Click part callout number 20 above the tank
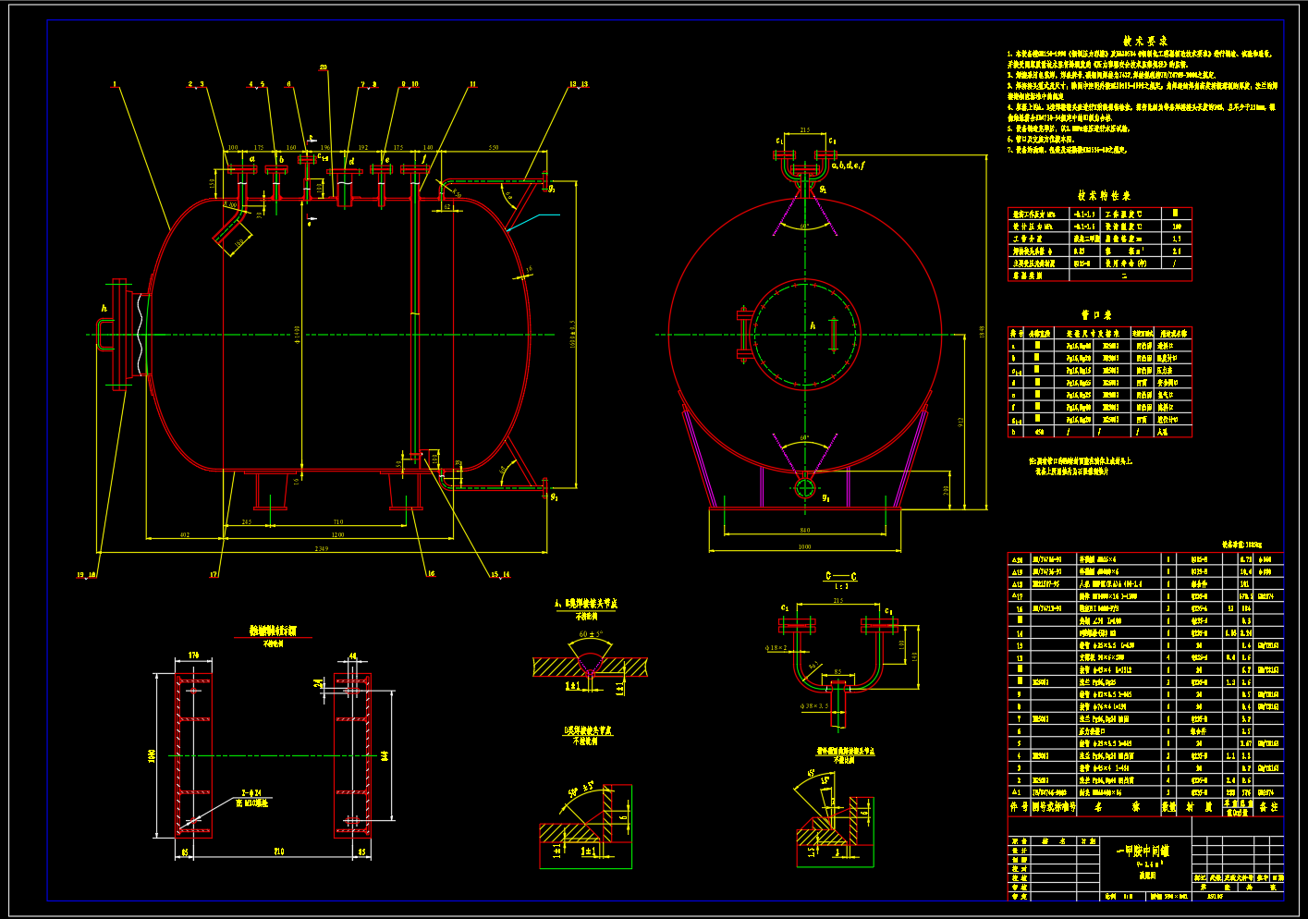Screen dimensions: 1308x919 (x=323, y=67)
